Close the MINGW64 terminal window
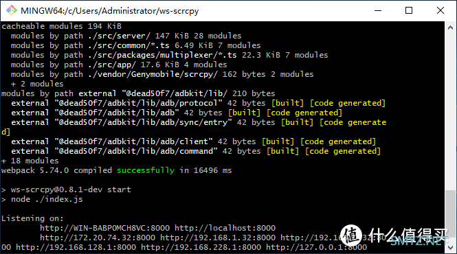This screenshot has width=457, height=254. tap(441, 10)
